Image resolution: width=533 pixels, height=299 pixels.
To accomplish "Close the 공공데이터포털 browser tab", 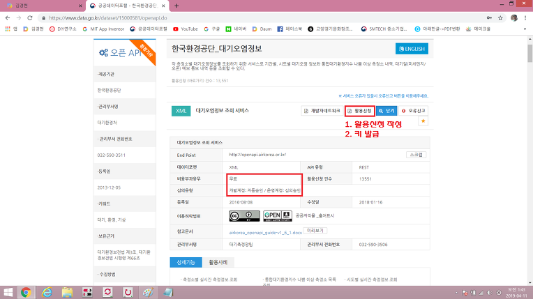I will pos(163,6).
